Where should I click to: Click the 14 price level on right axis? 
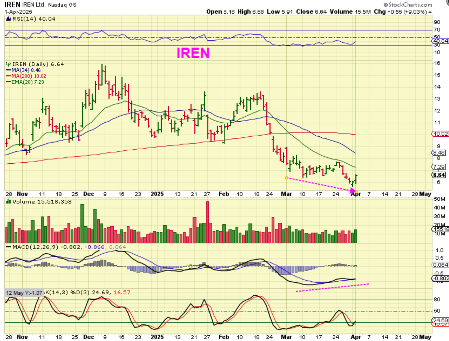pyautogui.click(x=437, y=87)
